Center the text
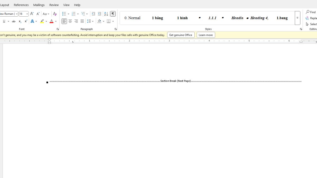Screen dimensions: 317x178 click(x=70, y=21)
